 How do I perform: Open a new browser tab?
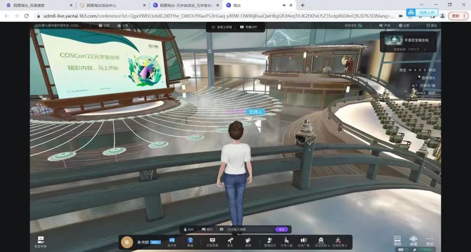(303, 5)
